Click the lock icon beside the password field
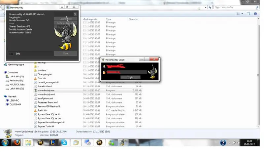 tap(104, 72)
